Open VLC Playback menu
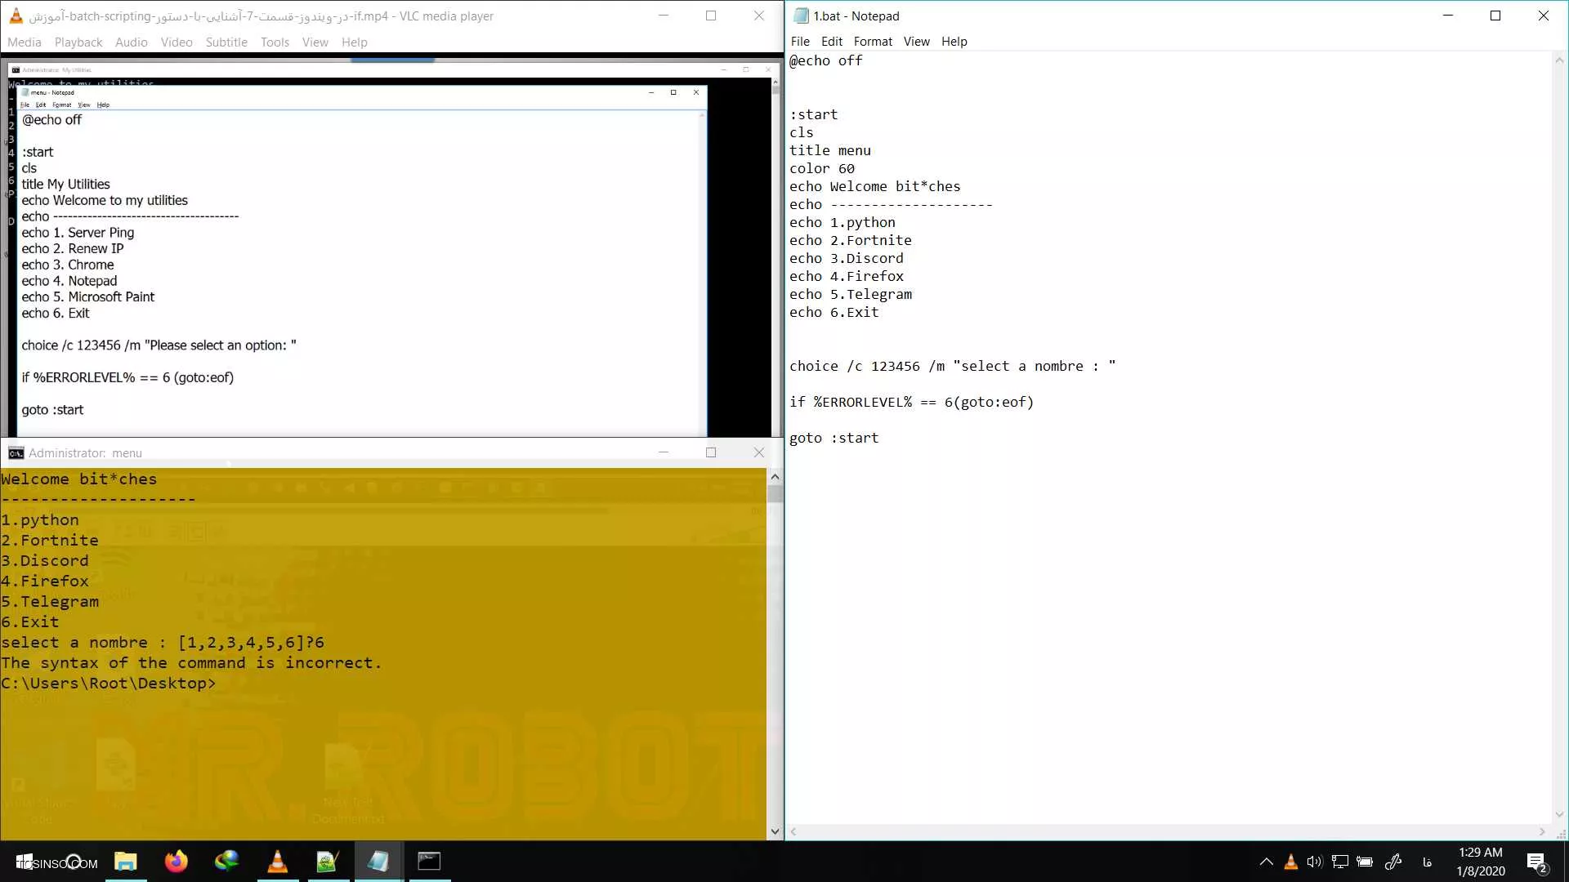The image size is (1569, 882). (78, 42)
